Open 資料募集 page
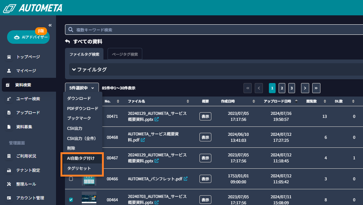This screenshot has width=363, height=205. [24, 127]
